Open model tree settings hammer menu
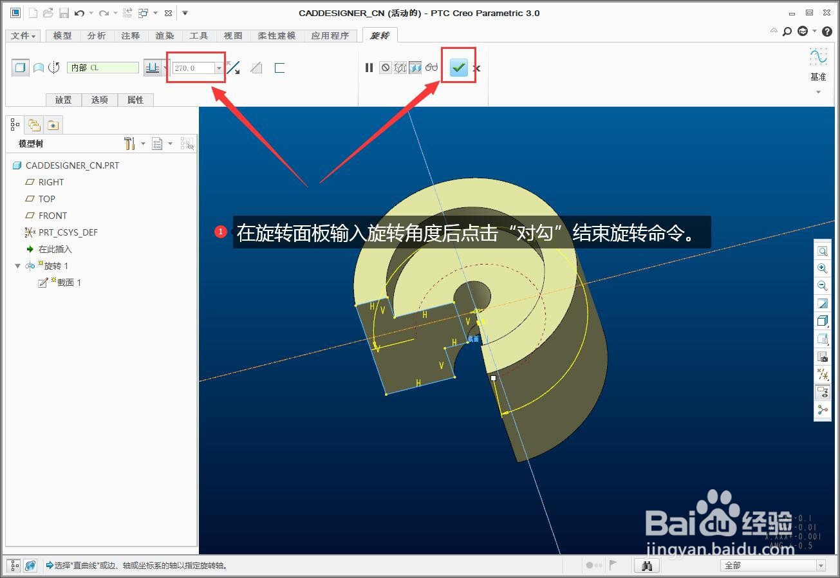 pyautogui.click(x=129, y=144)
